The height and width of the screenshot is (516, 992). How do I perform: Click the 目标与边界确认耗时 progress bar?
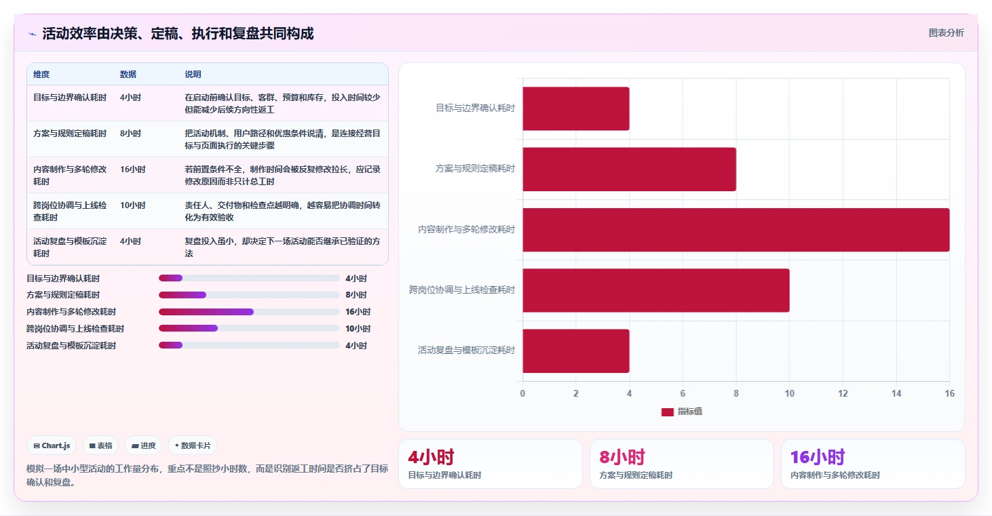click(x=249, y=278)
